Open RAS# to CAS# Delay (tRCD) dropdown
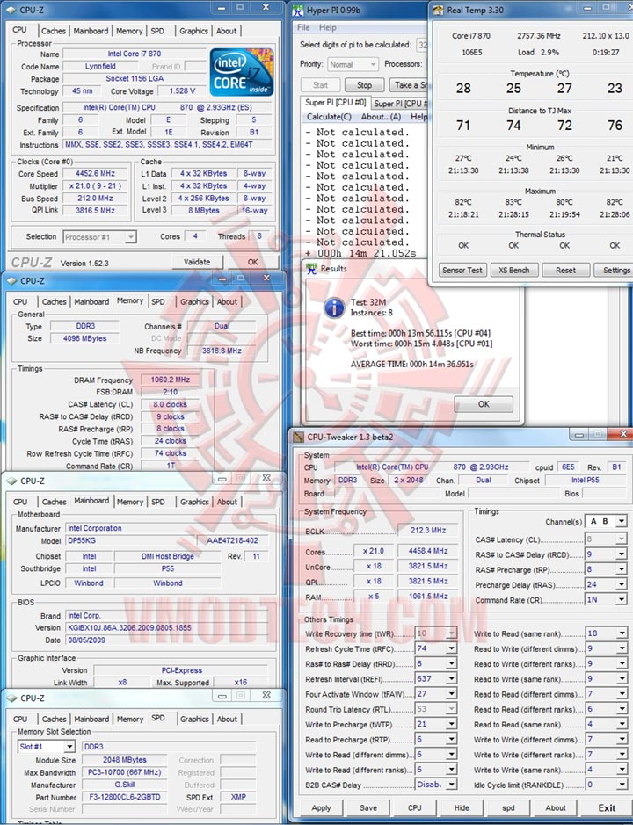633x825 pixels. tap(606, 554)
